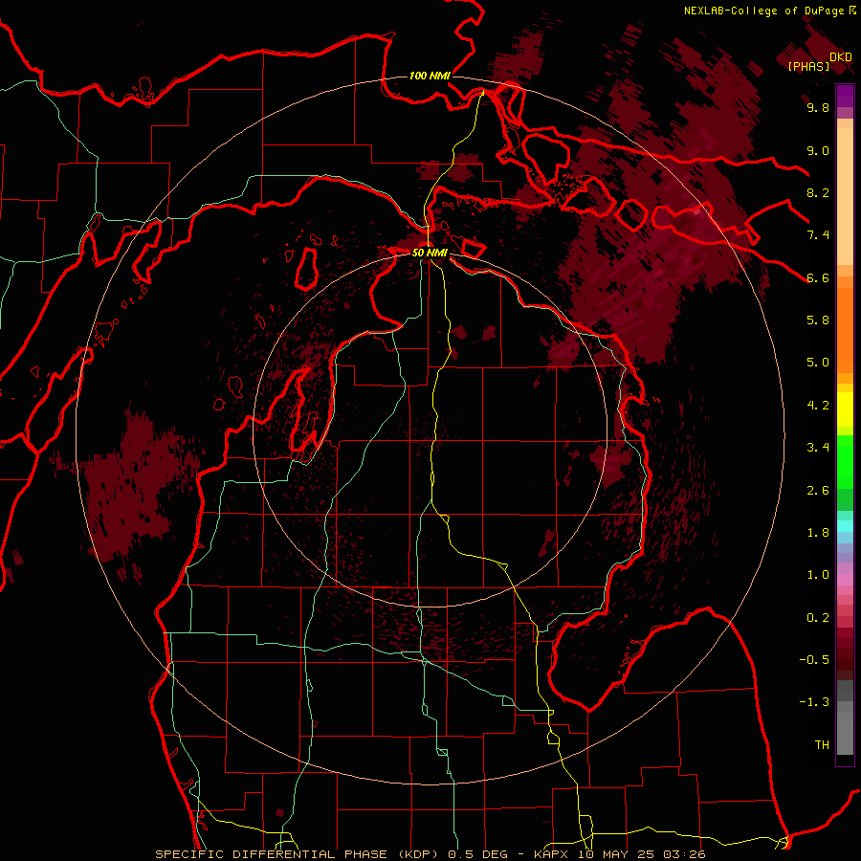861x861 pixels.
Task: Click the 1.0 scale value
Action: coord(818,575)
